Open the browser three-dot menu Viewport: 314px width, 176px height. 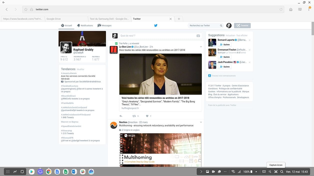(x=309, y=9)
